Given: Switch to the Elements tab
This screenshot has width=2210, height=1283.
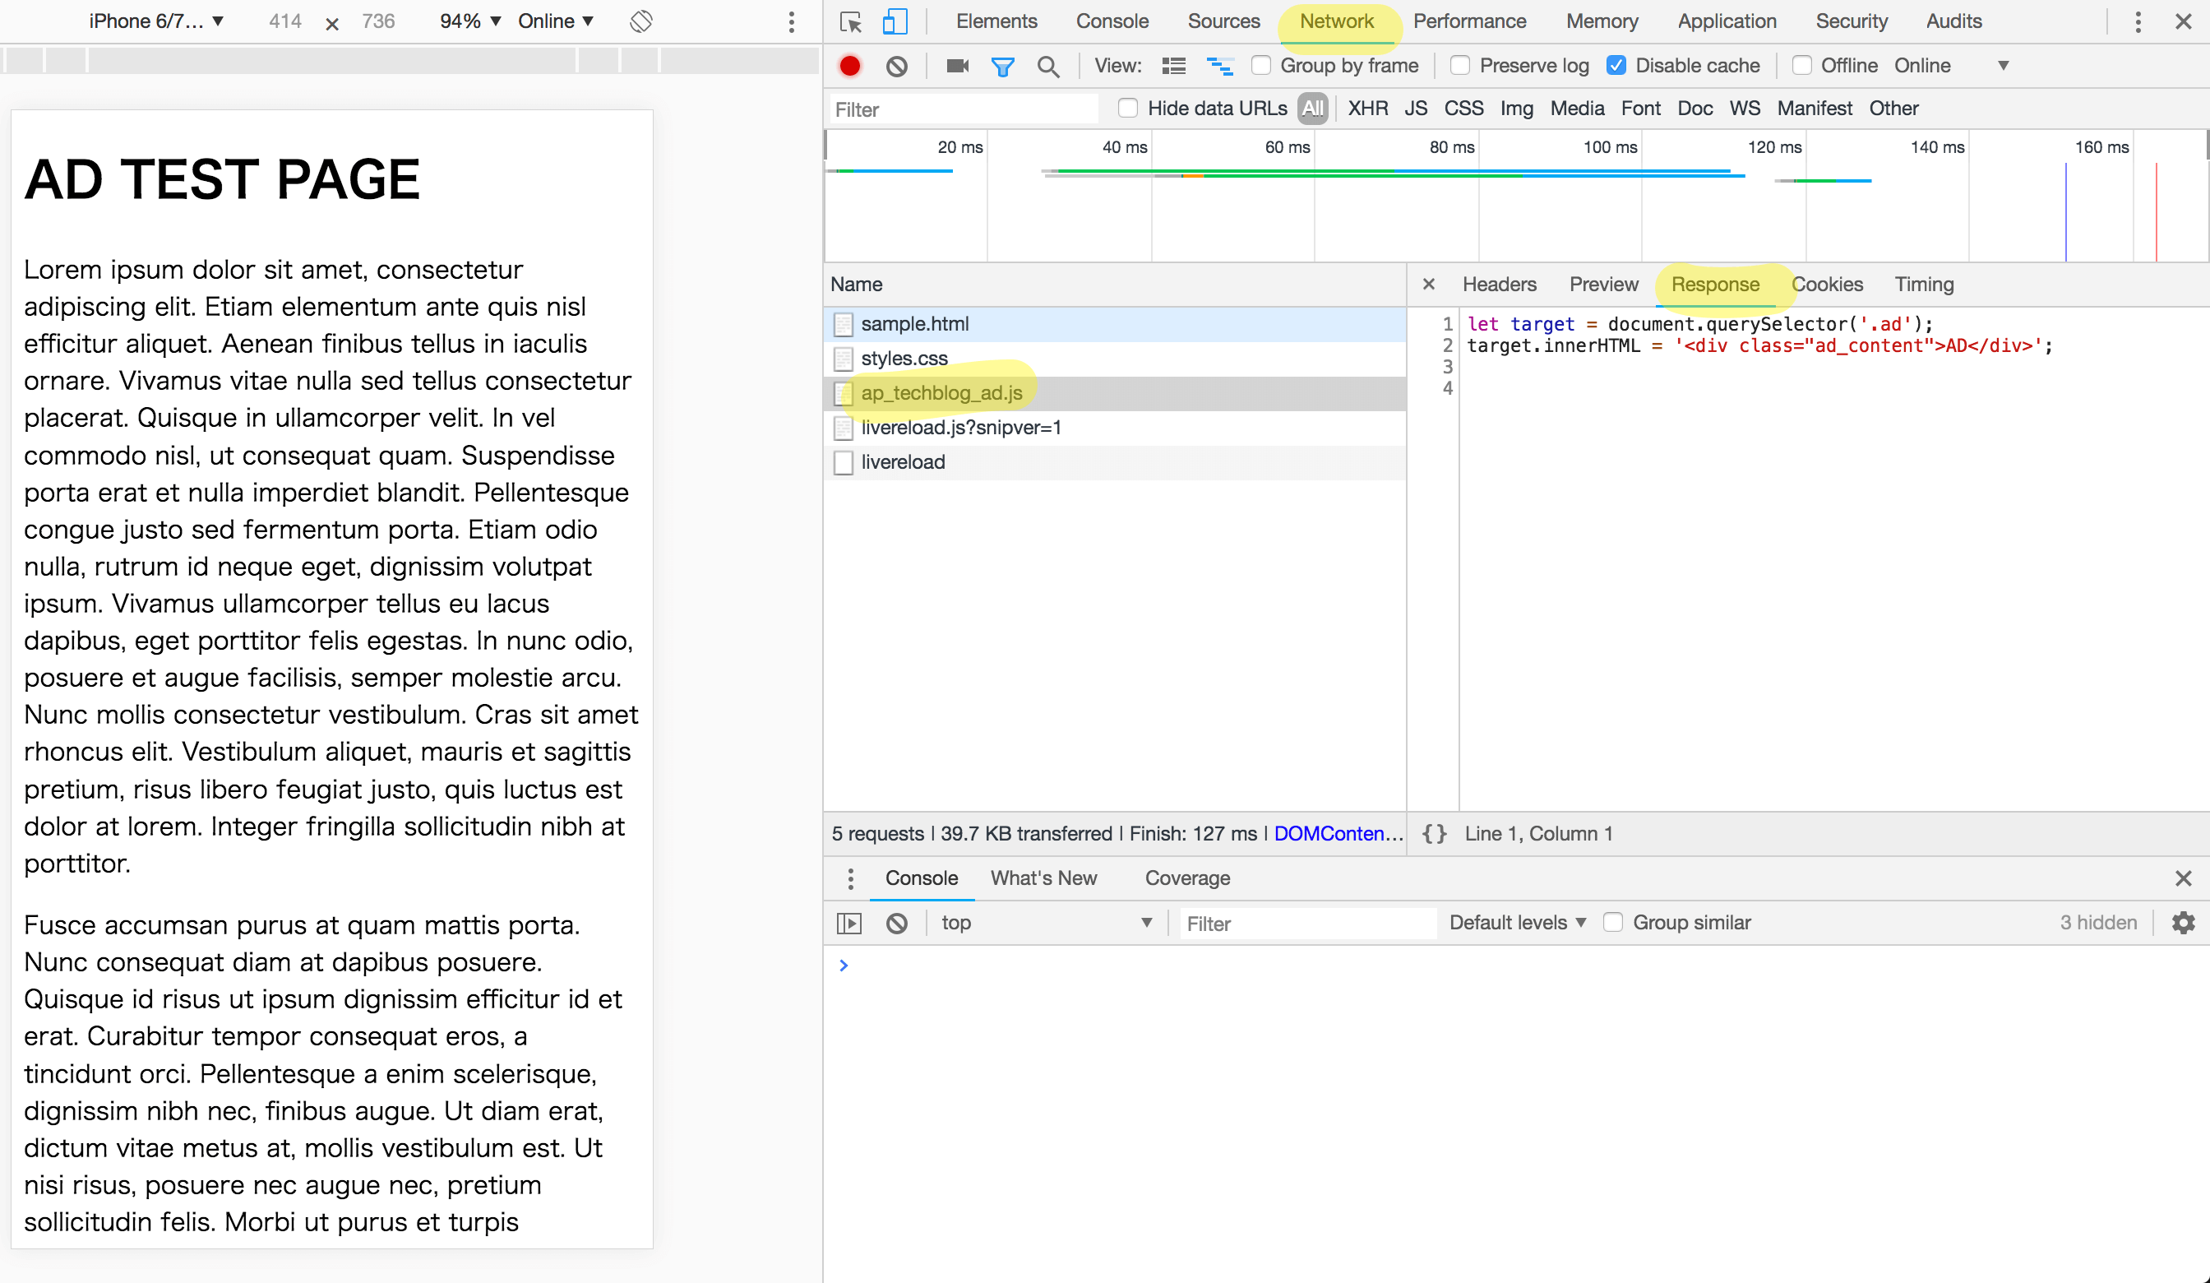Looking at the screenshot, I should tap(996, 21).
